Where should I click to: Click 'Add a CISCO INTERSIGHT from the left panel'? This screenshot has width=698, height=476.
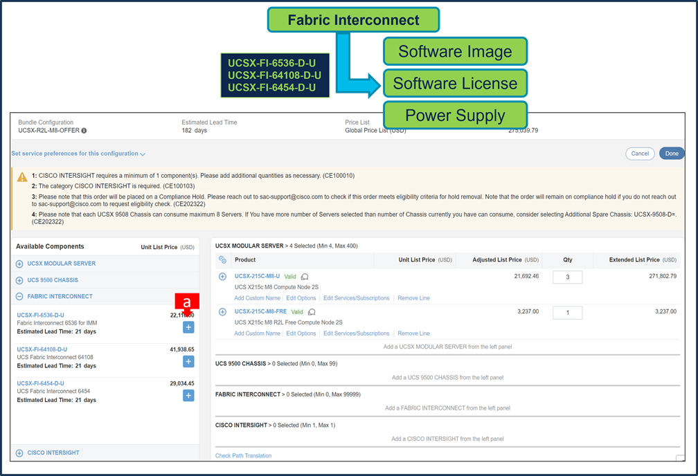coord(447,439)
